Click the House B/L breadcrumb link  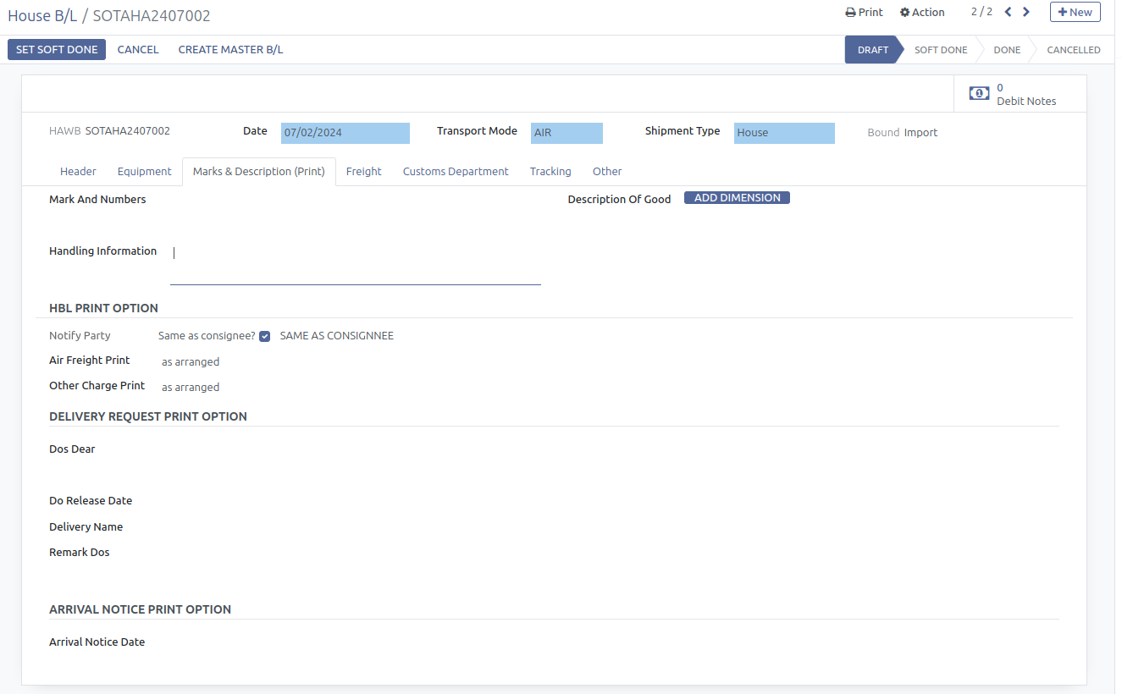coord(42,16)
